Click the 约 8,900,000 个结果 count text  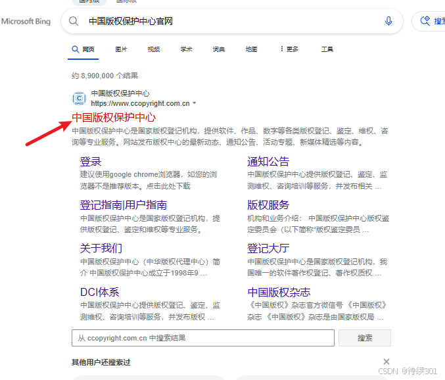[x=105, y=76]
